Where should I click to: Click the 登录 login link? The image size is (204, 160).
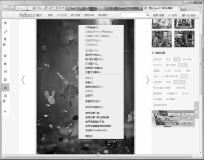[x=156, y=15]
